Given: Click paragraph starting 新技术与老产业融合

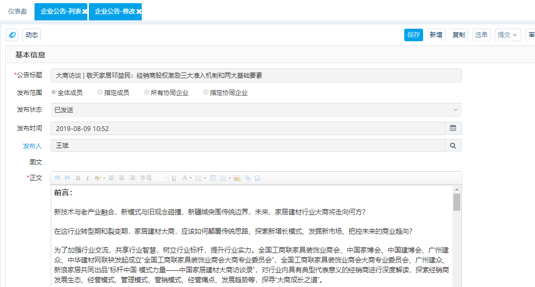Looking at the screenshot, I should tap(210, 212).
